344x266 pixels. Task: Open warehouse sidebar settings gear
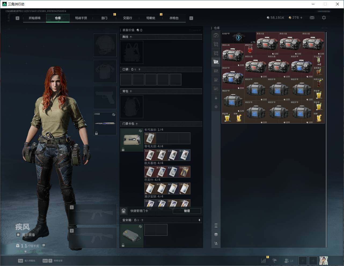(216, 107)
